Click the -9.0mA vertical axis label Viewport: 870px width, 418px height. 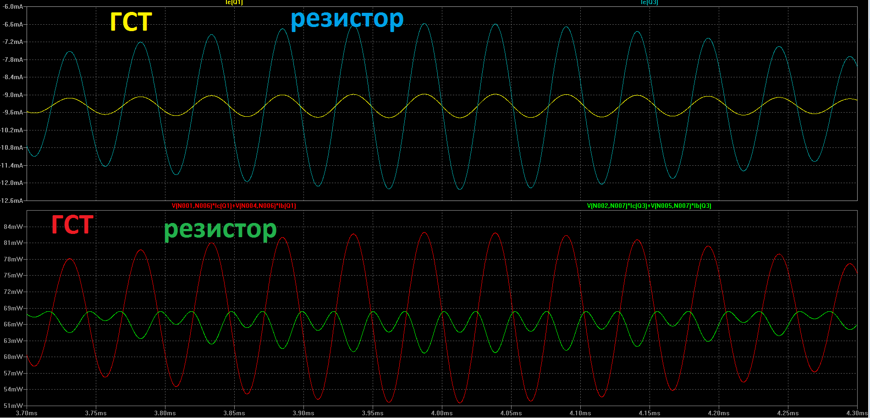click(x=12, y=95)
